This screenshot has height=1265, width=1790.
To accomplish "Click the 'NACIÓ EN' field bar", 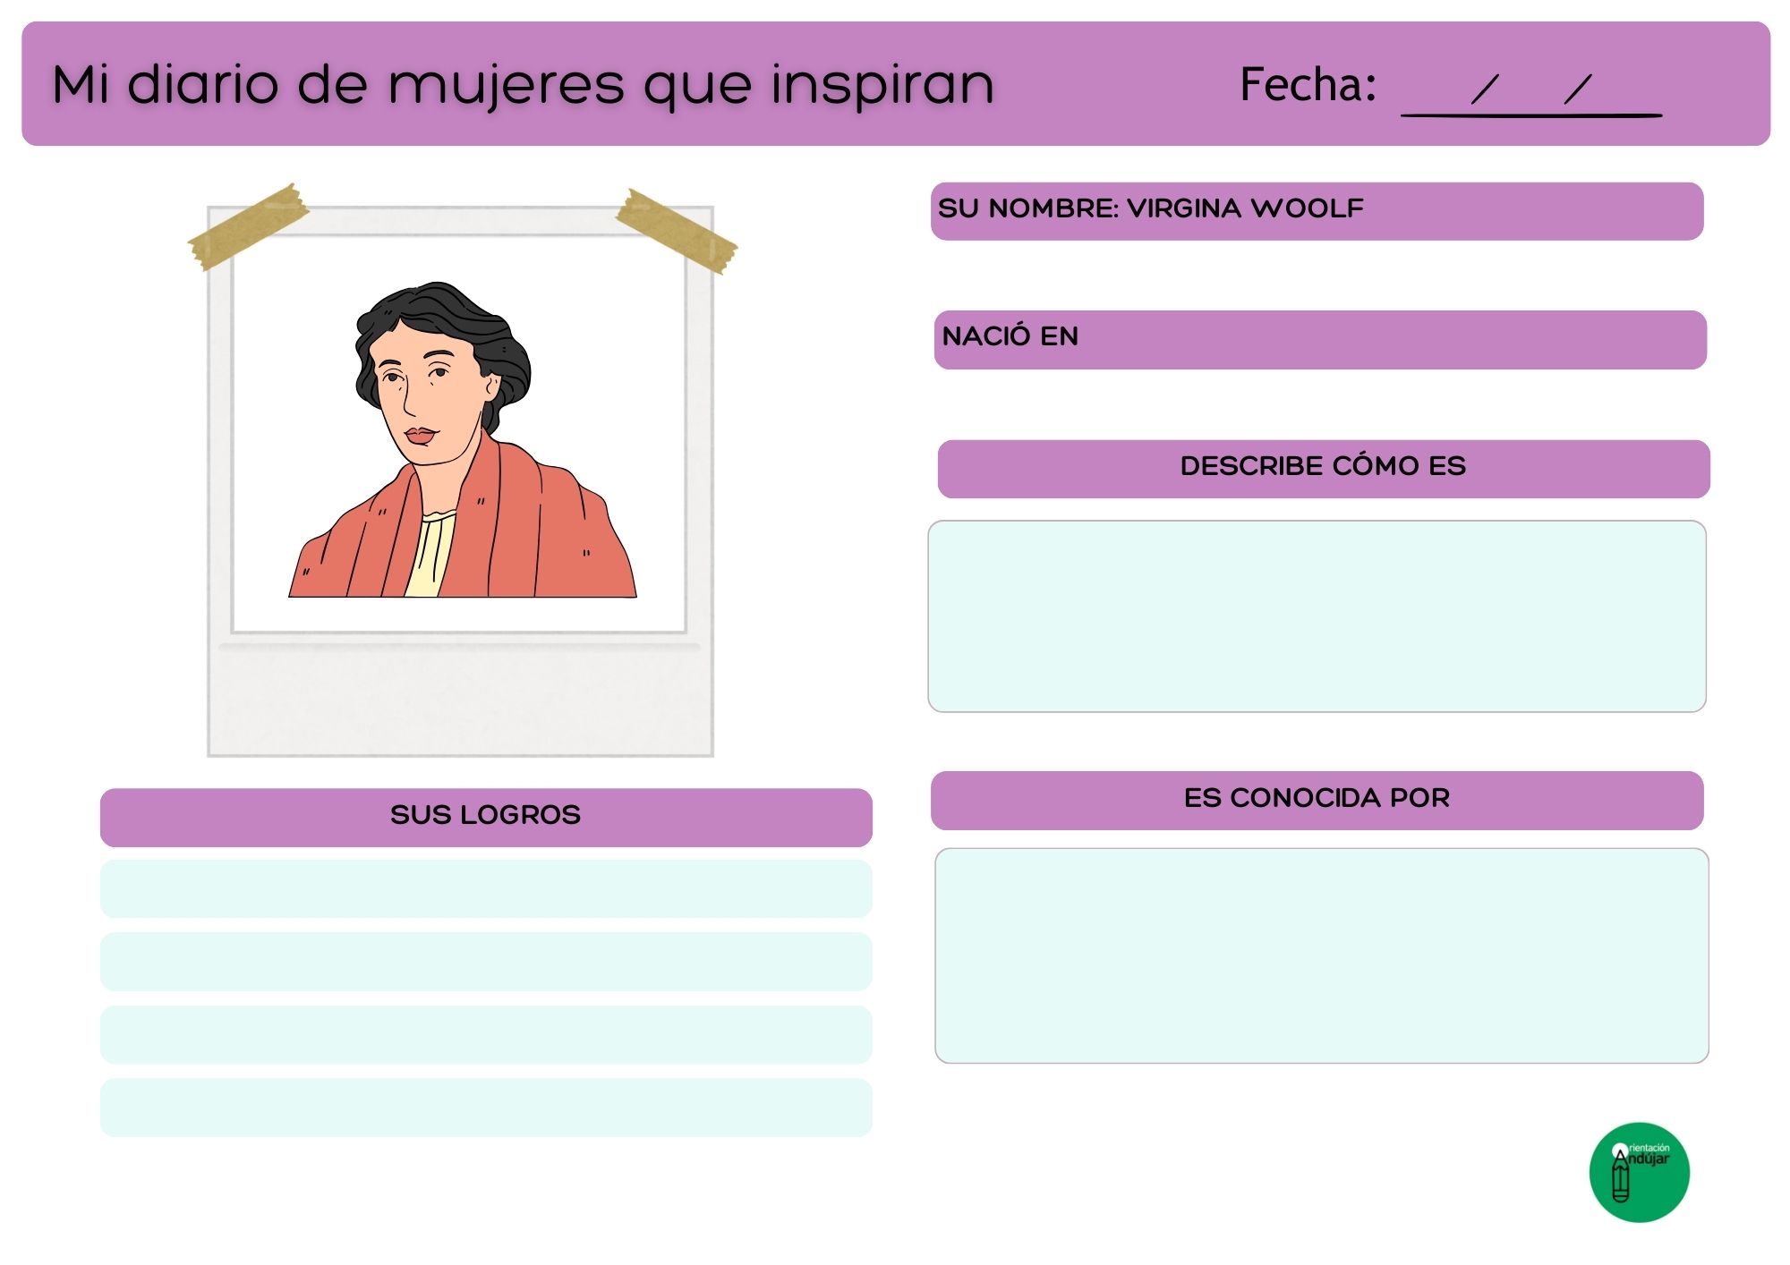I will click(1319, 340).
